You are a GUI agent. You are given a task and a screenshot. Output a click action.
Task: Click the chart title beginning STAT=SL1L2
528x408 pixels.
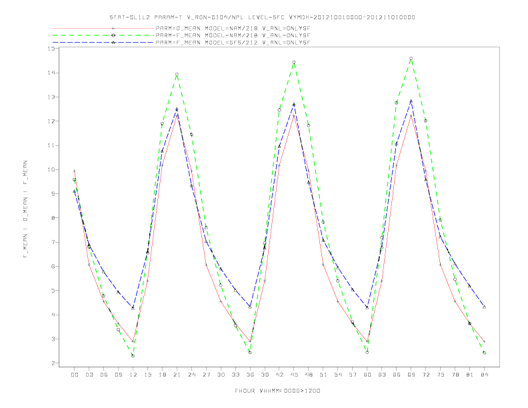[262, 17]
